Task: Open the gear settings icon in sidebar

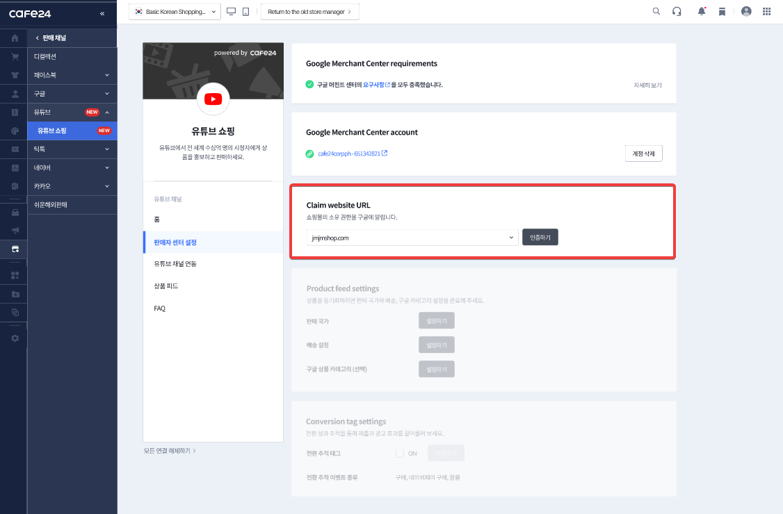Action: coord(15,338)
